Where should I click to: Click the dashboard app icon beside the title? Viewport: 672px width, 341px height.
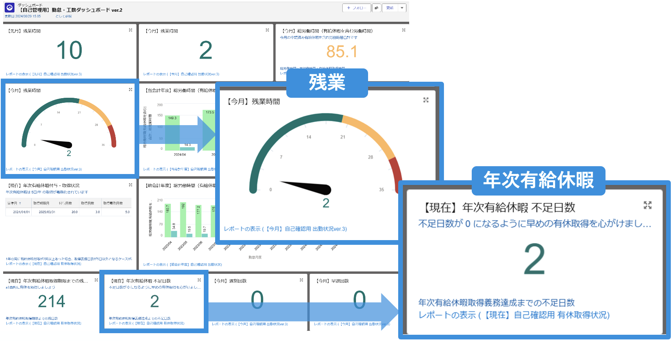[x=10, y=7]
